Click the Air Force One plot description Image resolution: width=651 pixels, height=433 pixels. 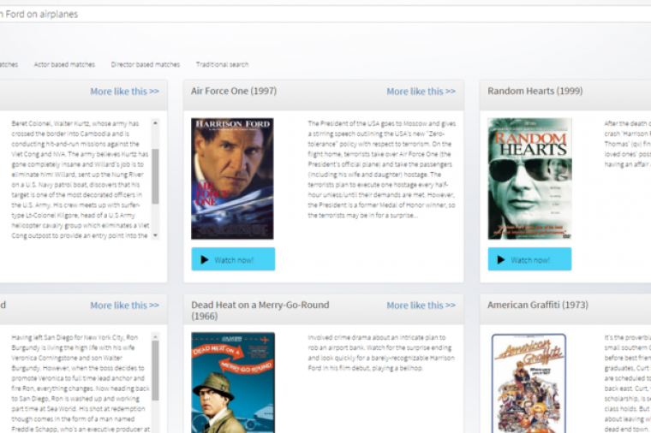point(381,169)
